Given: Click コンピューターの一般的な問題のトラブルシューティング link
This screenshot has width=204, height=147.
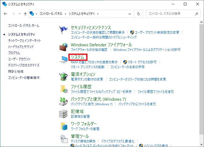Looking at the screenshot, I should click(104, 37).
